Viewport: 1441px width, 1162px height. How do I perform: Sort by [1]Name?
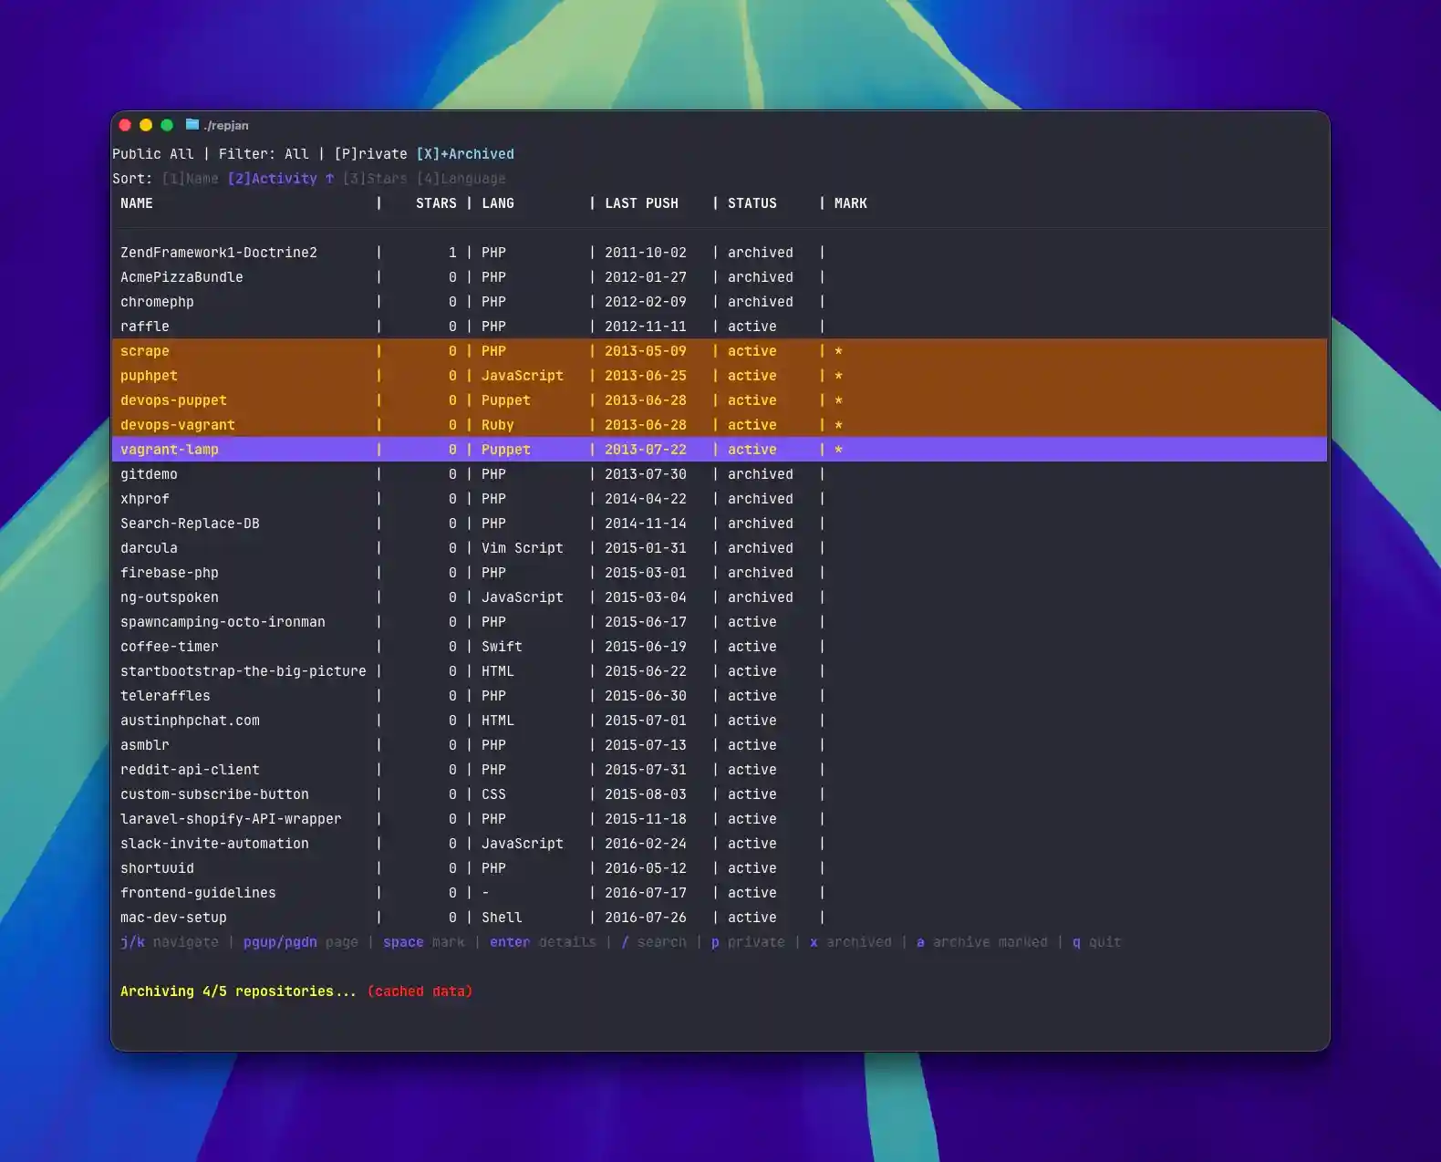[190, 179]
